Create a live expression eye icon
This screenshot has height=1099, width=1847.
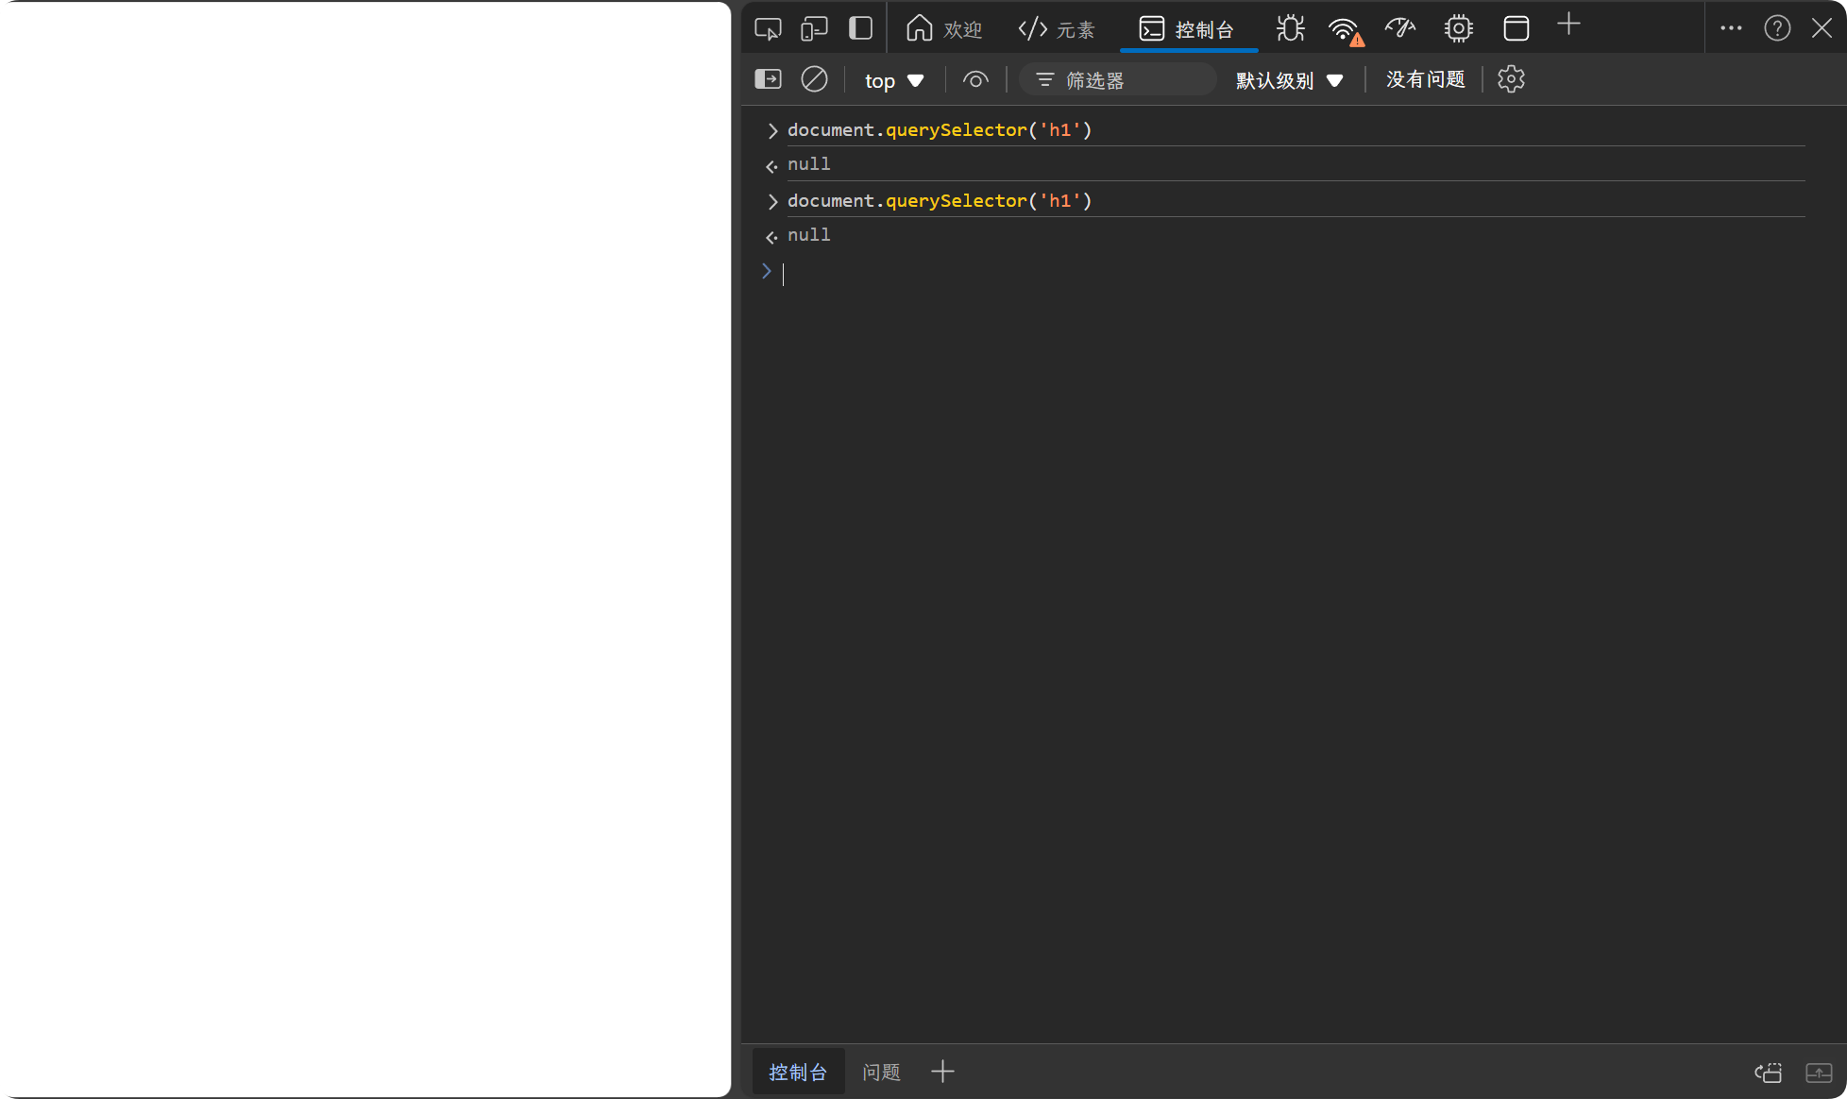tap(975, 79)
